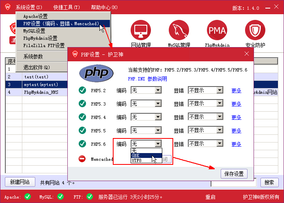Image resolution: width=284 pixels, height=203 pixels.
Task: Select UTF8 in the encoding list
Action: click(146, 160)
